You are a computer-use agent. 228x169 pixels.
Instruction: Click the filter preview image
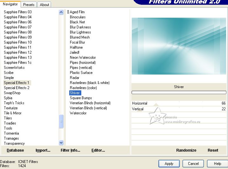(x=179, y=46)
